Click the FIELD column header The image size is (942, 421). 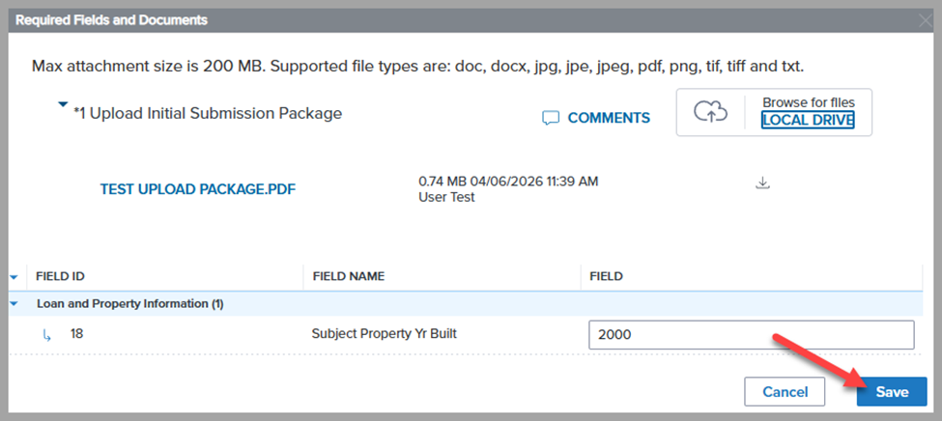coord(606,276)
